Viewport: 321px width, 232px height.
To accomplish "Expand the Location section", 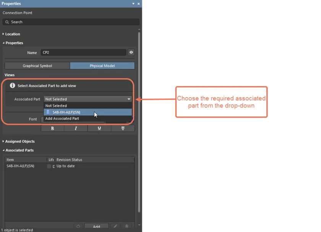I will 3,34.
